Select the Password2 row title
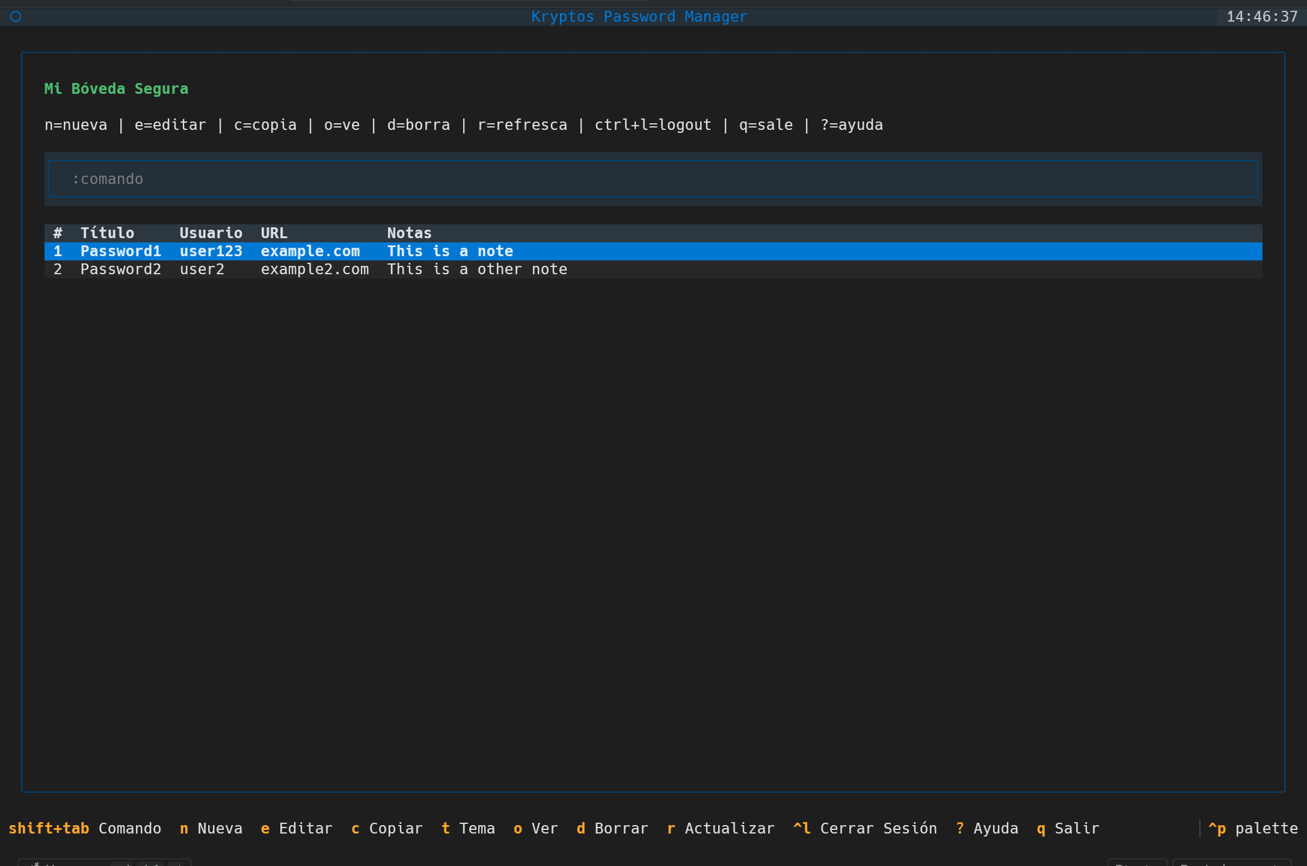Viewport: 1307px width, 866px height. (121, 269)
